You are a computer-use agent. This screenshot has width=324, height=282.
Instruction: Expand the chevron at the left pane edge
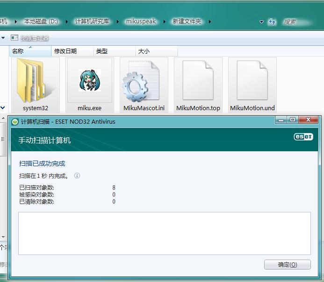(x=3, y=107)
